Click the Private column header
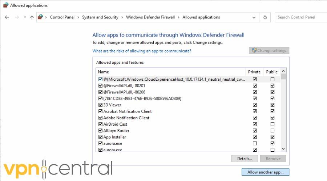The image size is (327, 181). (254, 72)
